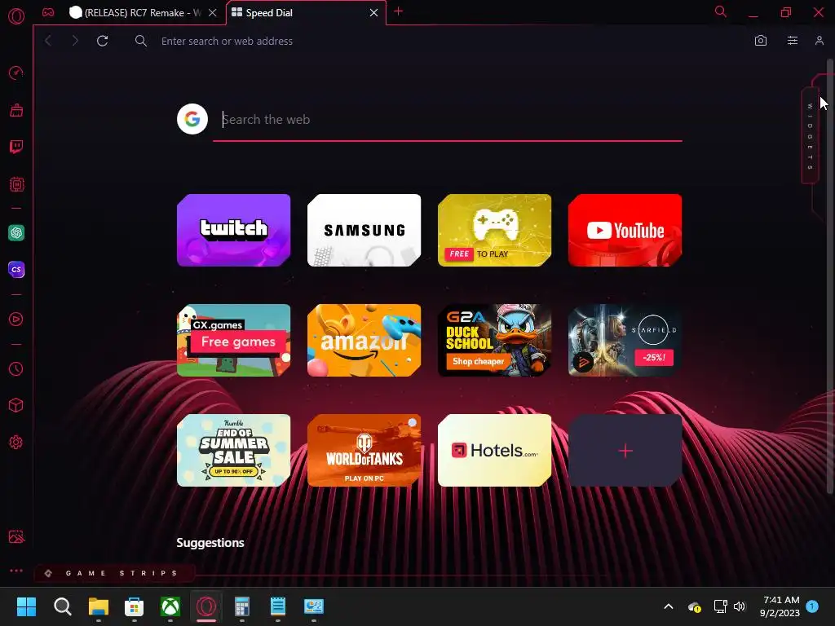The image size is (835, 626).
Task: Open the Twitch speed dial tile
Action: (234, 230)
